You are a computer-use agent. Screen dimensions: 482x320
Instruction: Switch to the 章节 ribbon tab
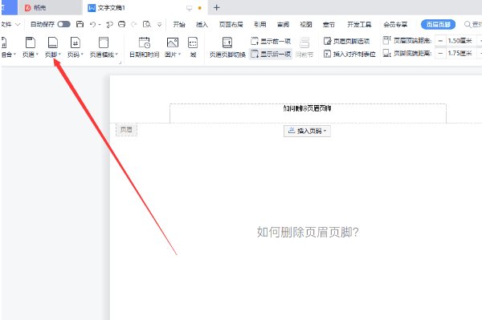[329, 25]
